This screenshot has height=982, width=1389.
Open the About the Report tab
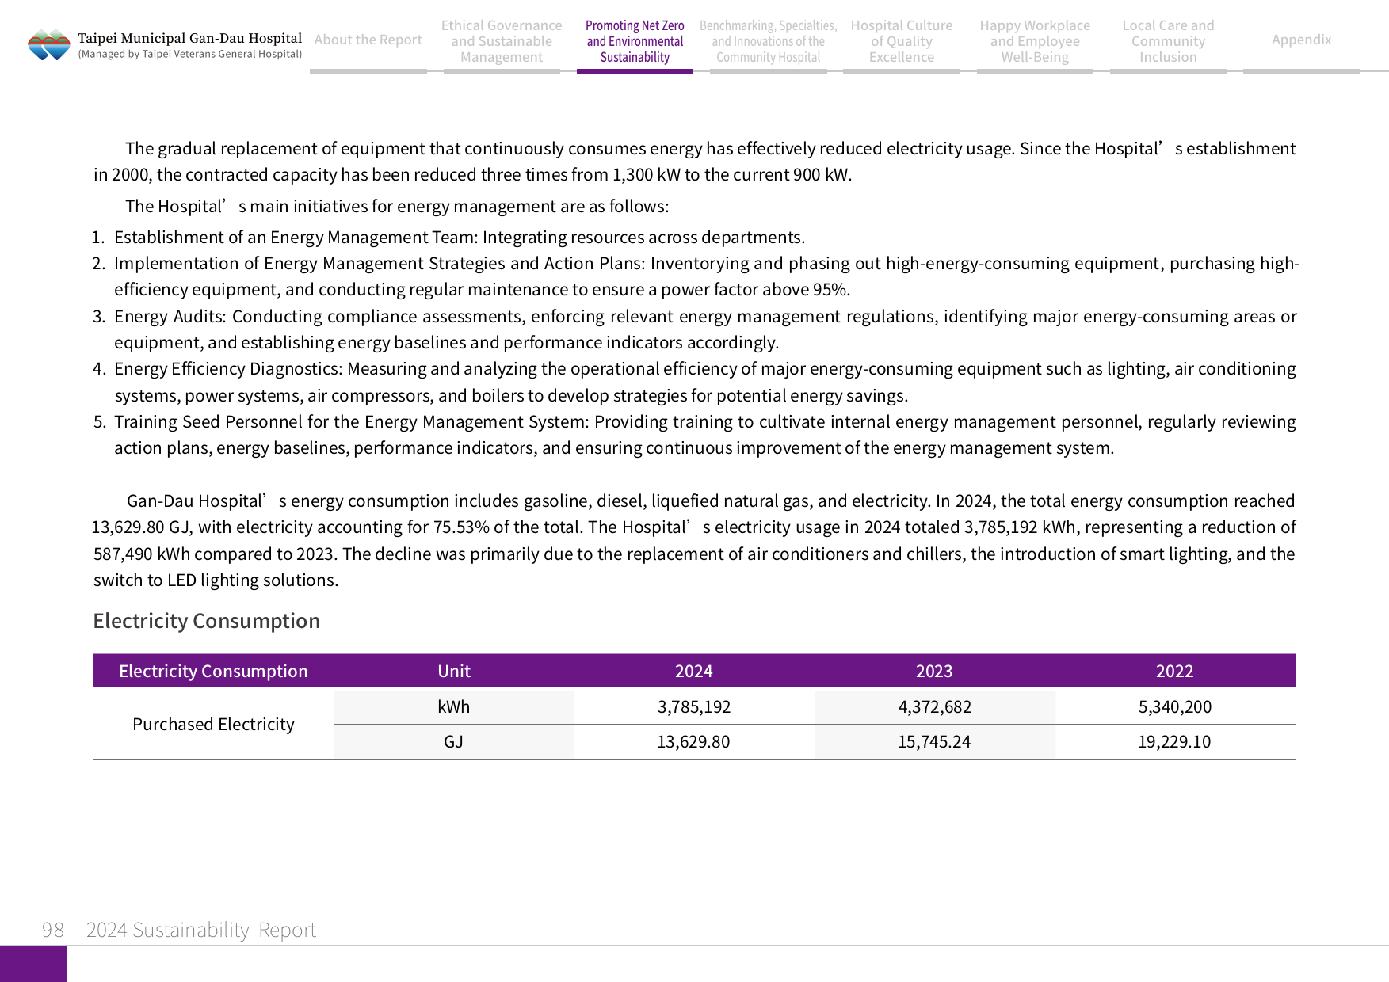[x=368, y=40]
